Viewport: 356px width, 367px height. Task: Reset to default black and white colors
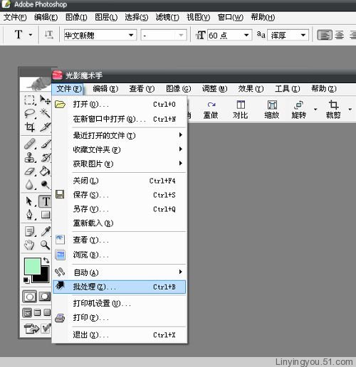pyautogui.click(x=26, y=280)
